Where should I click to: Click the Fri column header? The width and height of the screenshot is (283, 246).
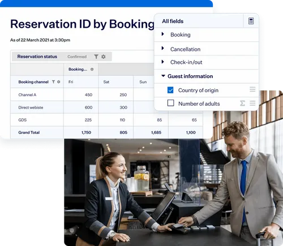[x=71, y=82]
